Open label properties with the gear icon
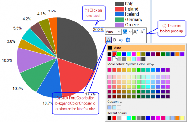The height and width of the screenshot is (122, 187). 128,40
